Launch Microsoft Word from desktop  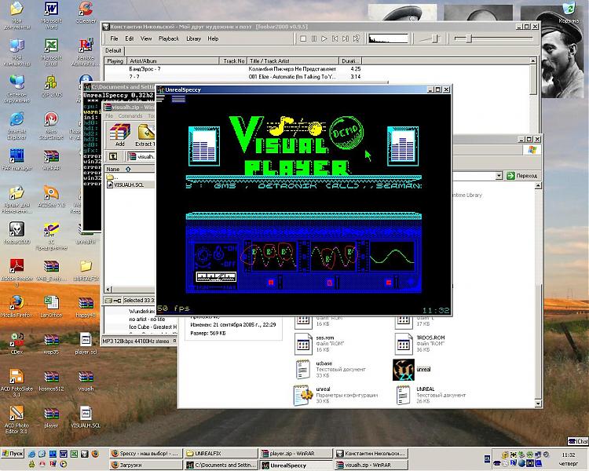[51, 11]
